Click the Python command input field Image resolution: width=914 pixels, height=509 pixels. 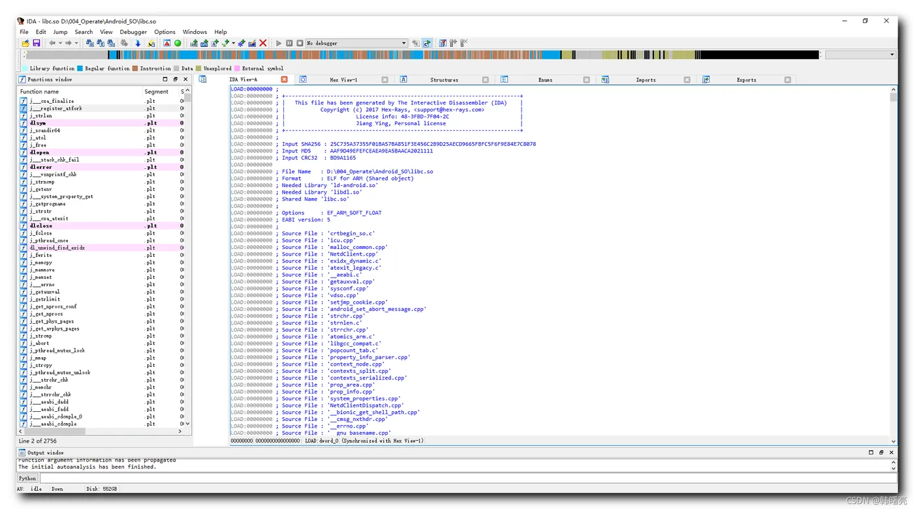pyautogui.click(x=467, y=478)
